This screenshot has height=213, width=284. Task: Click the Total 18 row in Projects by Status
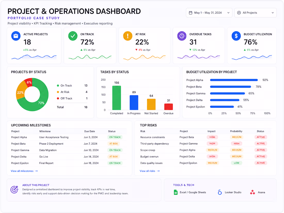pos(72,107)
